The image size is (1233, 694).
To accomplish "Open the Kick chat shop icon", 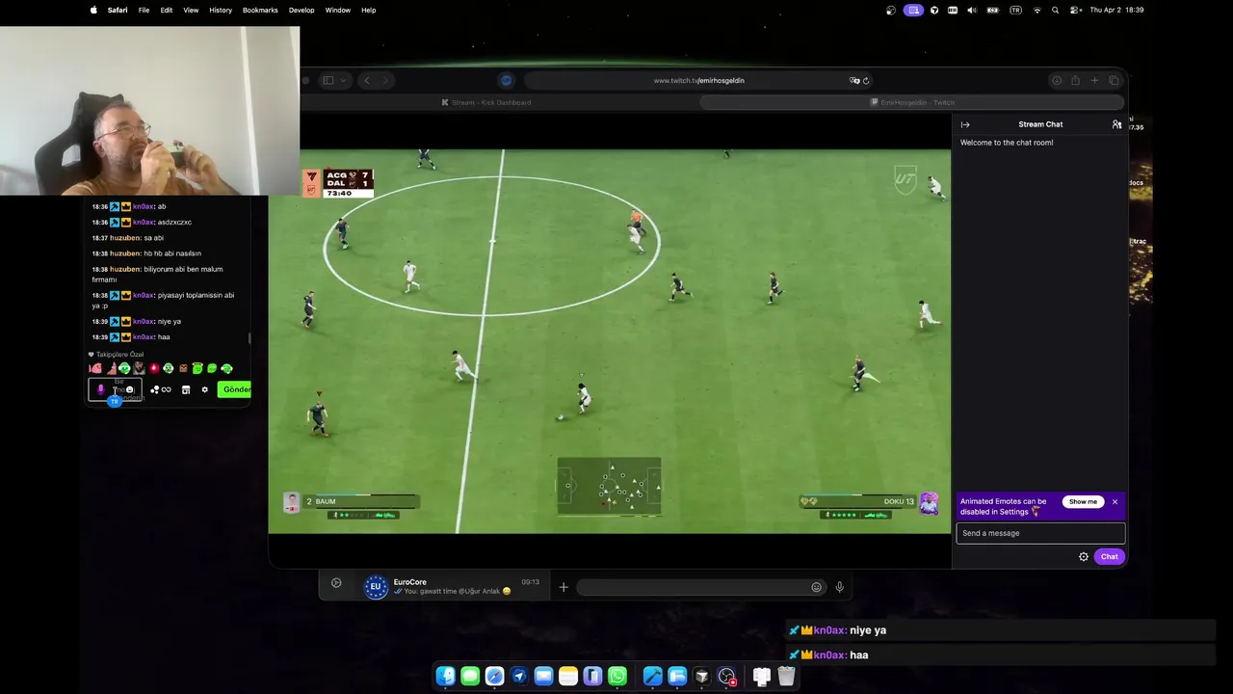I will (186, 389).
